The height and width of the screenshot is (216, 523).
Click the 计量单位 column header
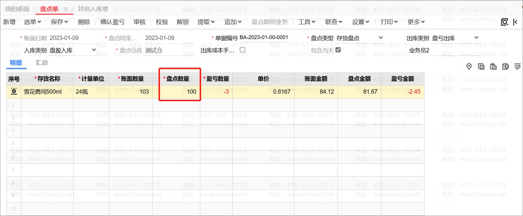click(x=91, y=79)
